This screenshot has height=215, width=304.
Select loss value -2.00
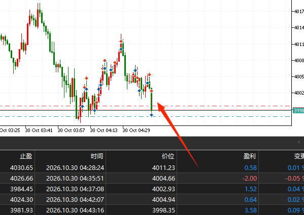250,178
